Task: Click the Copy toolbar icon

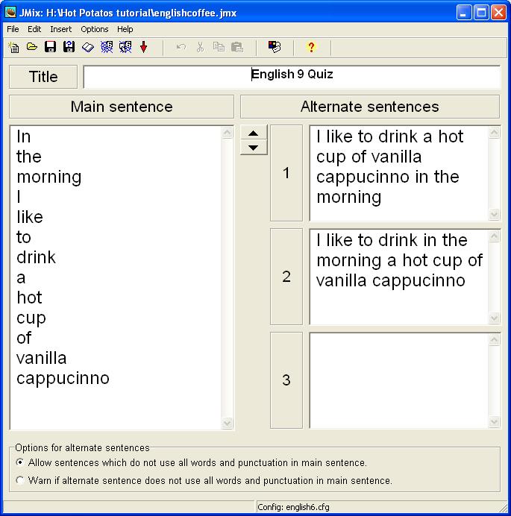Action: [x=219, y=47]
